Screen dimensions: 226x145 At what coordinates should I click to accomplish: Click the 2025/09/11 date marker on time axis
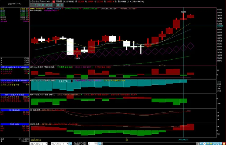(183, 140)
